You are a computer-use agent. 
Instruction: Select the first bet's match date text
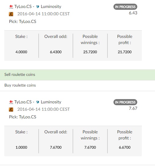pos(43,14)
